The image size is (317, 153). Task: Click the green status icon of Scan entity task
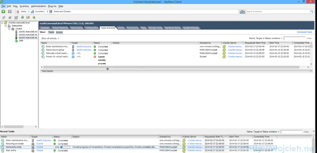(x=55, y=151)
